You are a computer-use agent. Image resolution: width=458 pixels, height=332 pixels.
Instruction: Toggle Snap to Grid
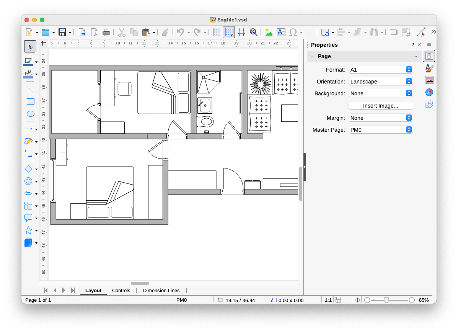point(229,32)
